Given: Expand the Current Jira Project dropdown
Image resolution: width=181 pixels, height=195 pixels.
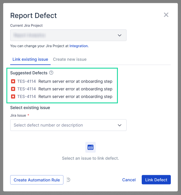Looking at the screenshot, I should point(119,35).
